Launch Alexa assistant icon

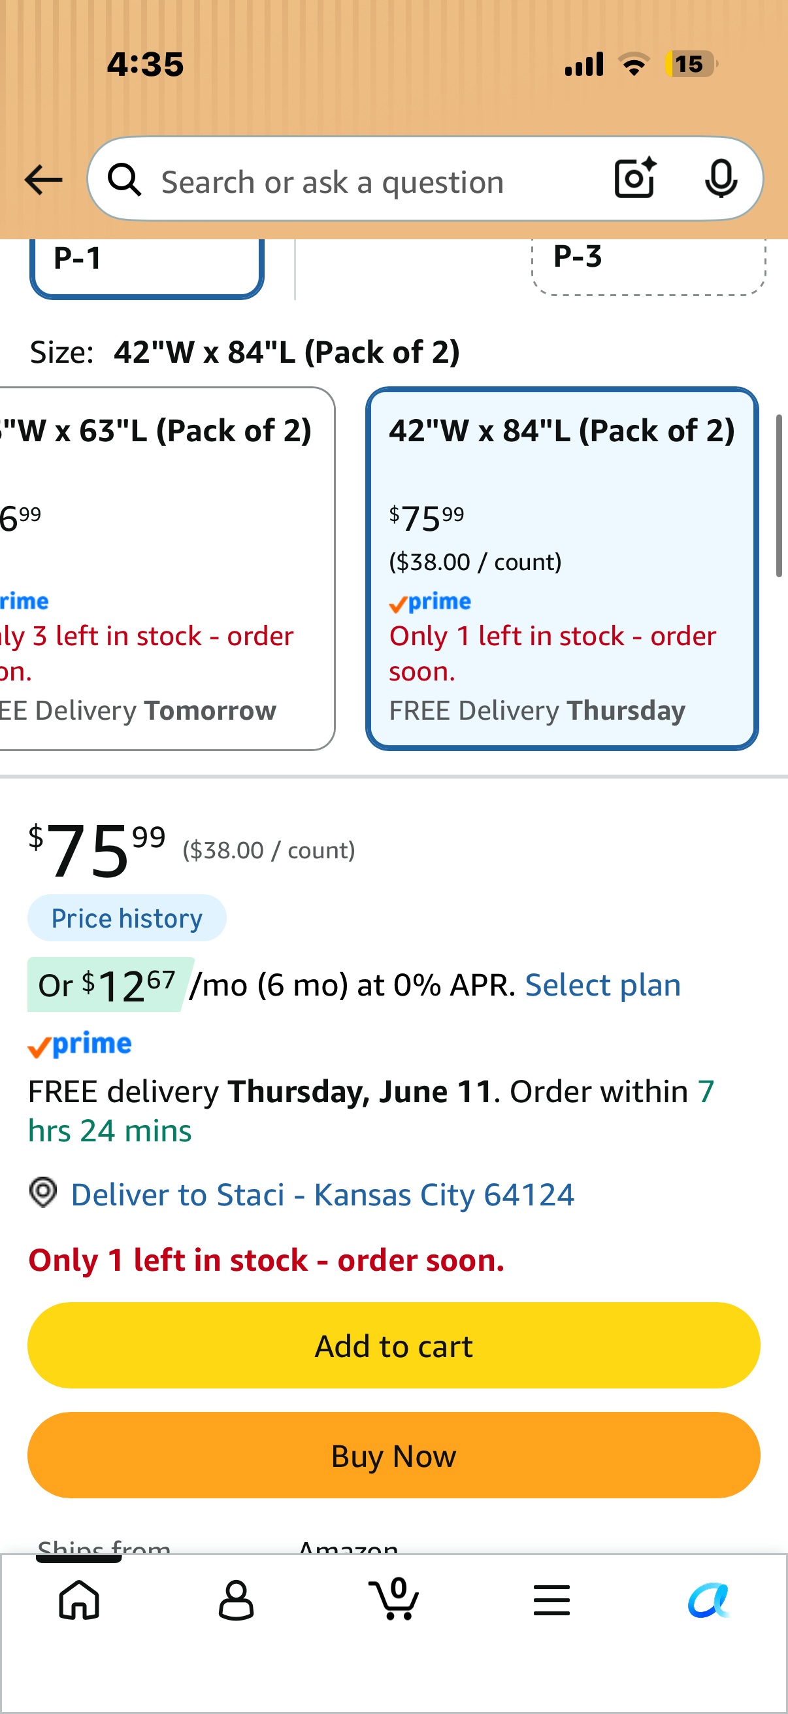click(709, 1600)
